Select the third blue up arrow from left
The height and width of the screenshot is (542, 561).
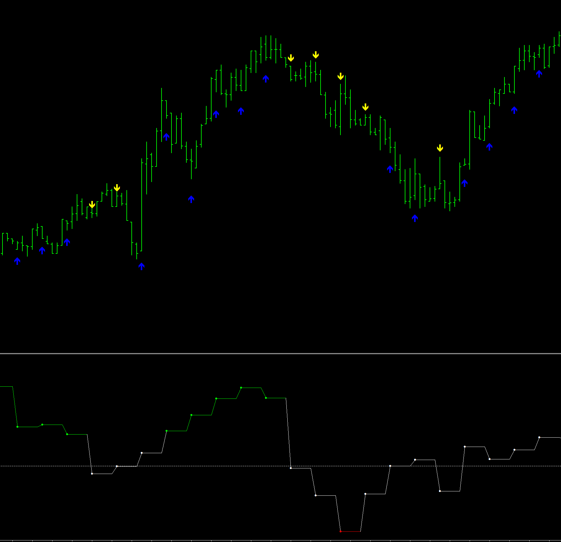pyautogui.click(x=67, y=242)
